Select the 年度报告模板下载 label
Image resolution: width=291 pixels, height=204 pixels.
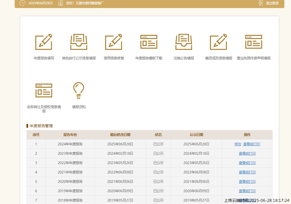(149, 58)
